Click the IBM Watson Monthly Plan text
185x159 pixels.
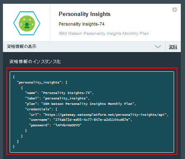[x=104, y=34]
